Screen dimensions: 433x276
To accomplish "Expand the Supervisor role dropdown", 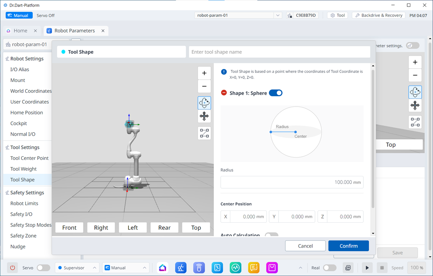I will point(77,268).
